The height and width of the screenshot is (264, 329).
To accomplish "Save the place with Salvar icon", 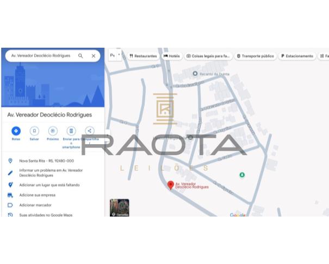I will pos(34,131).
